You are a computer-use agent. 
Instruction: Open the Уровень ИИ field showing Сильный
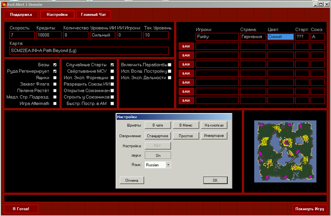click(103, 35)
